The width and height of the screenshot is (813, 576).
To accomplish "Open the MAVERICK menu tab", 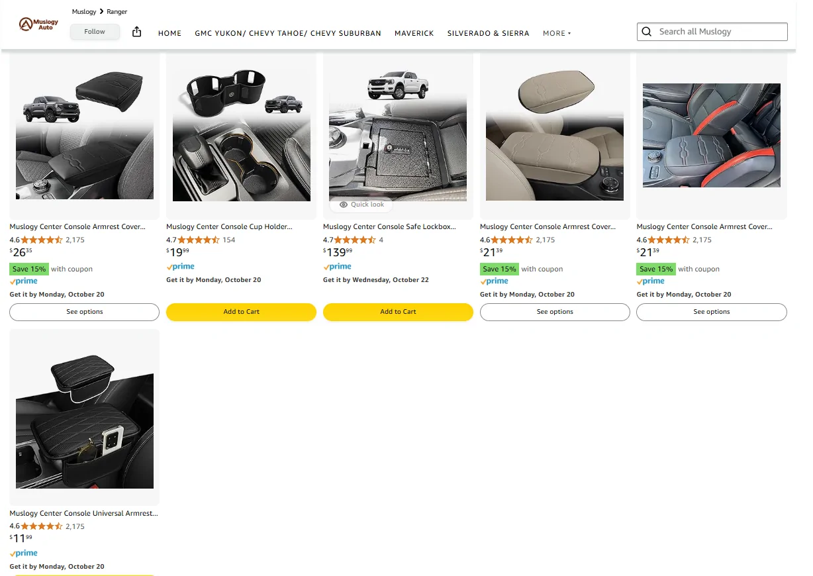I will 414,33.
